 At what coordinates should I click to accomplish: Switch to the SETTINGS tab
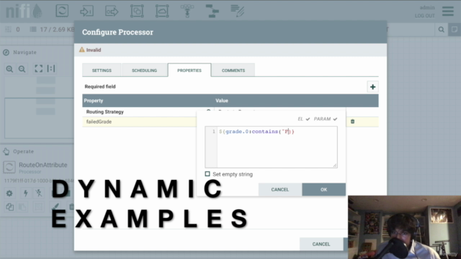[x=102, y=71]
